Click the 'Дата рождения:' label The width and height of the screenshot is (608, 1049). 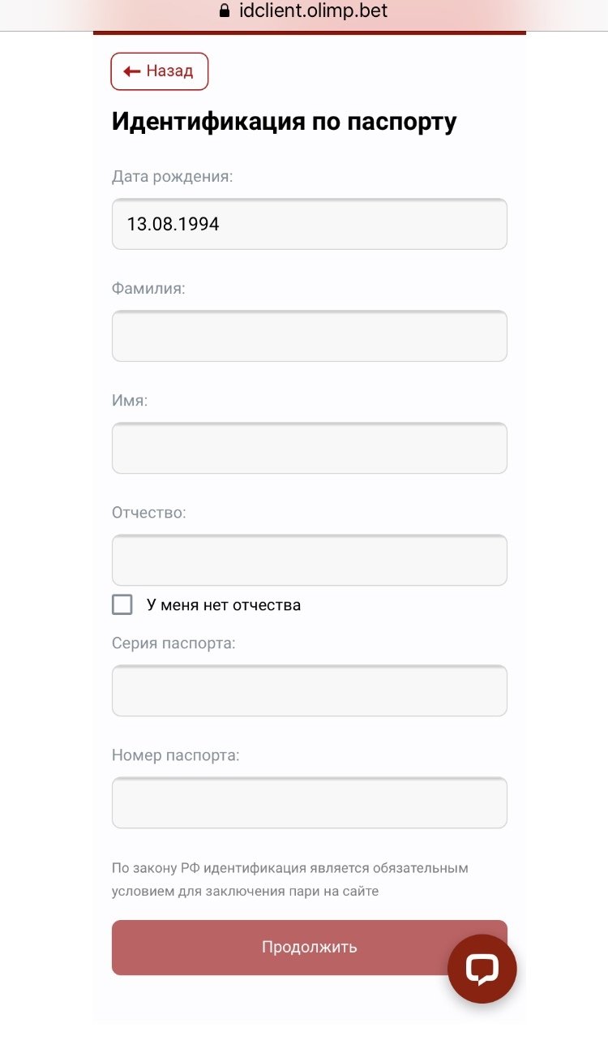coord(172,176)
